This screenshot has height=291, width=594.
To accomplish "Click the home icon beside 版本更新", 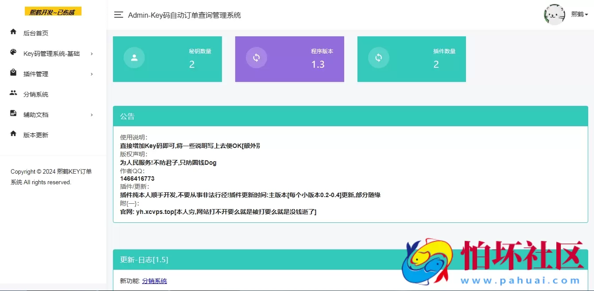I will [13, 135].
